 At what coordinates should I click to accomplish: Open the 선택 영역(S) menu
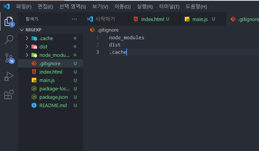tap(73, 6)
